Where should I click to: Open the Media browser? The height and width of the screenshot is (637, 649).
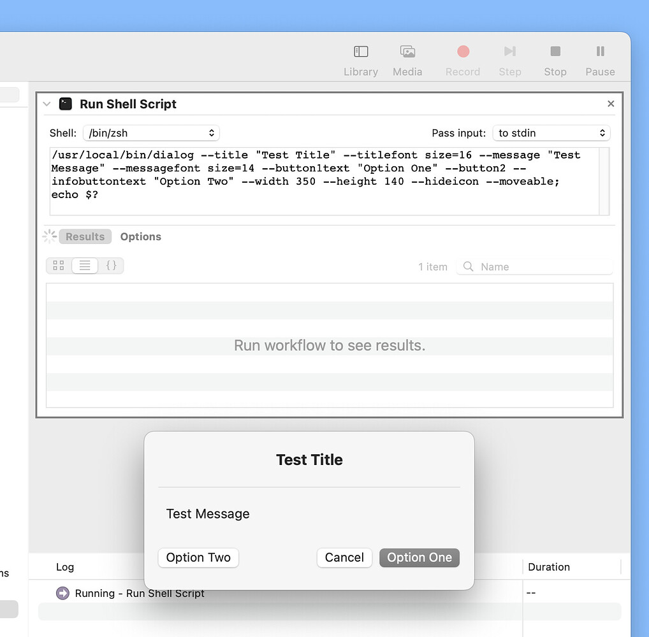[x=407, y=57]
